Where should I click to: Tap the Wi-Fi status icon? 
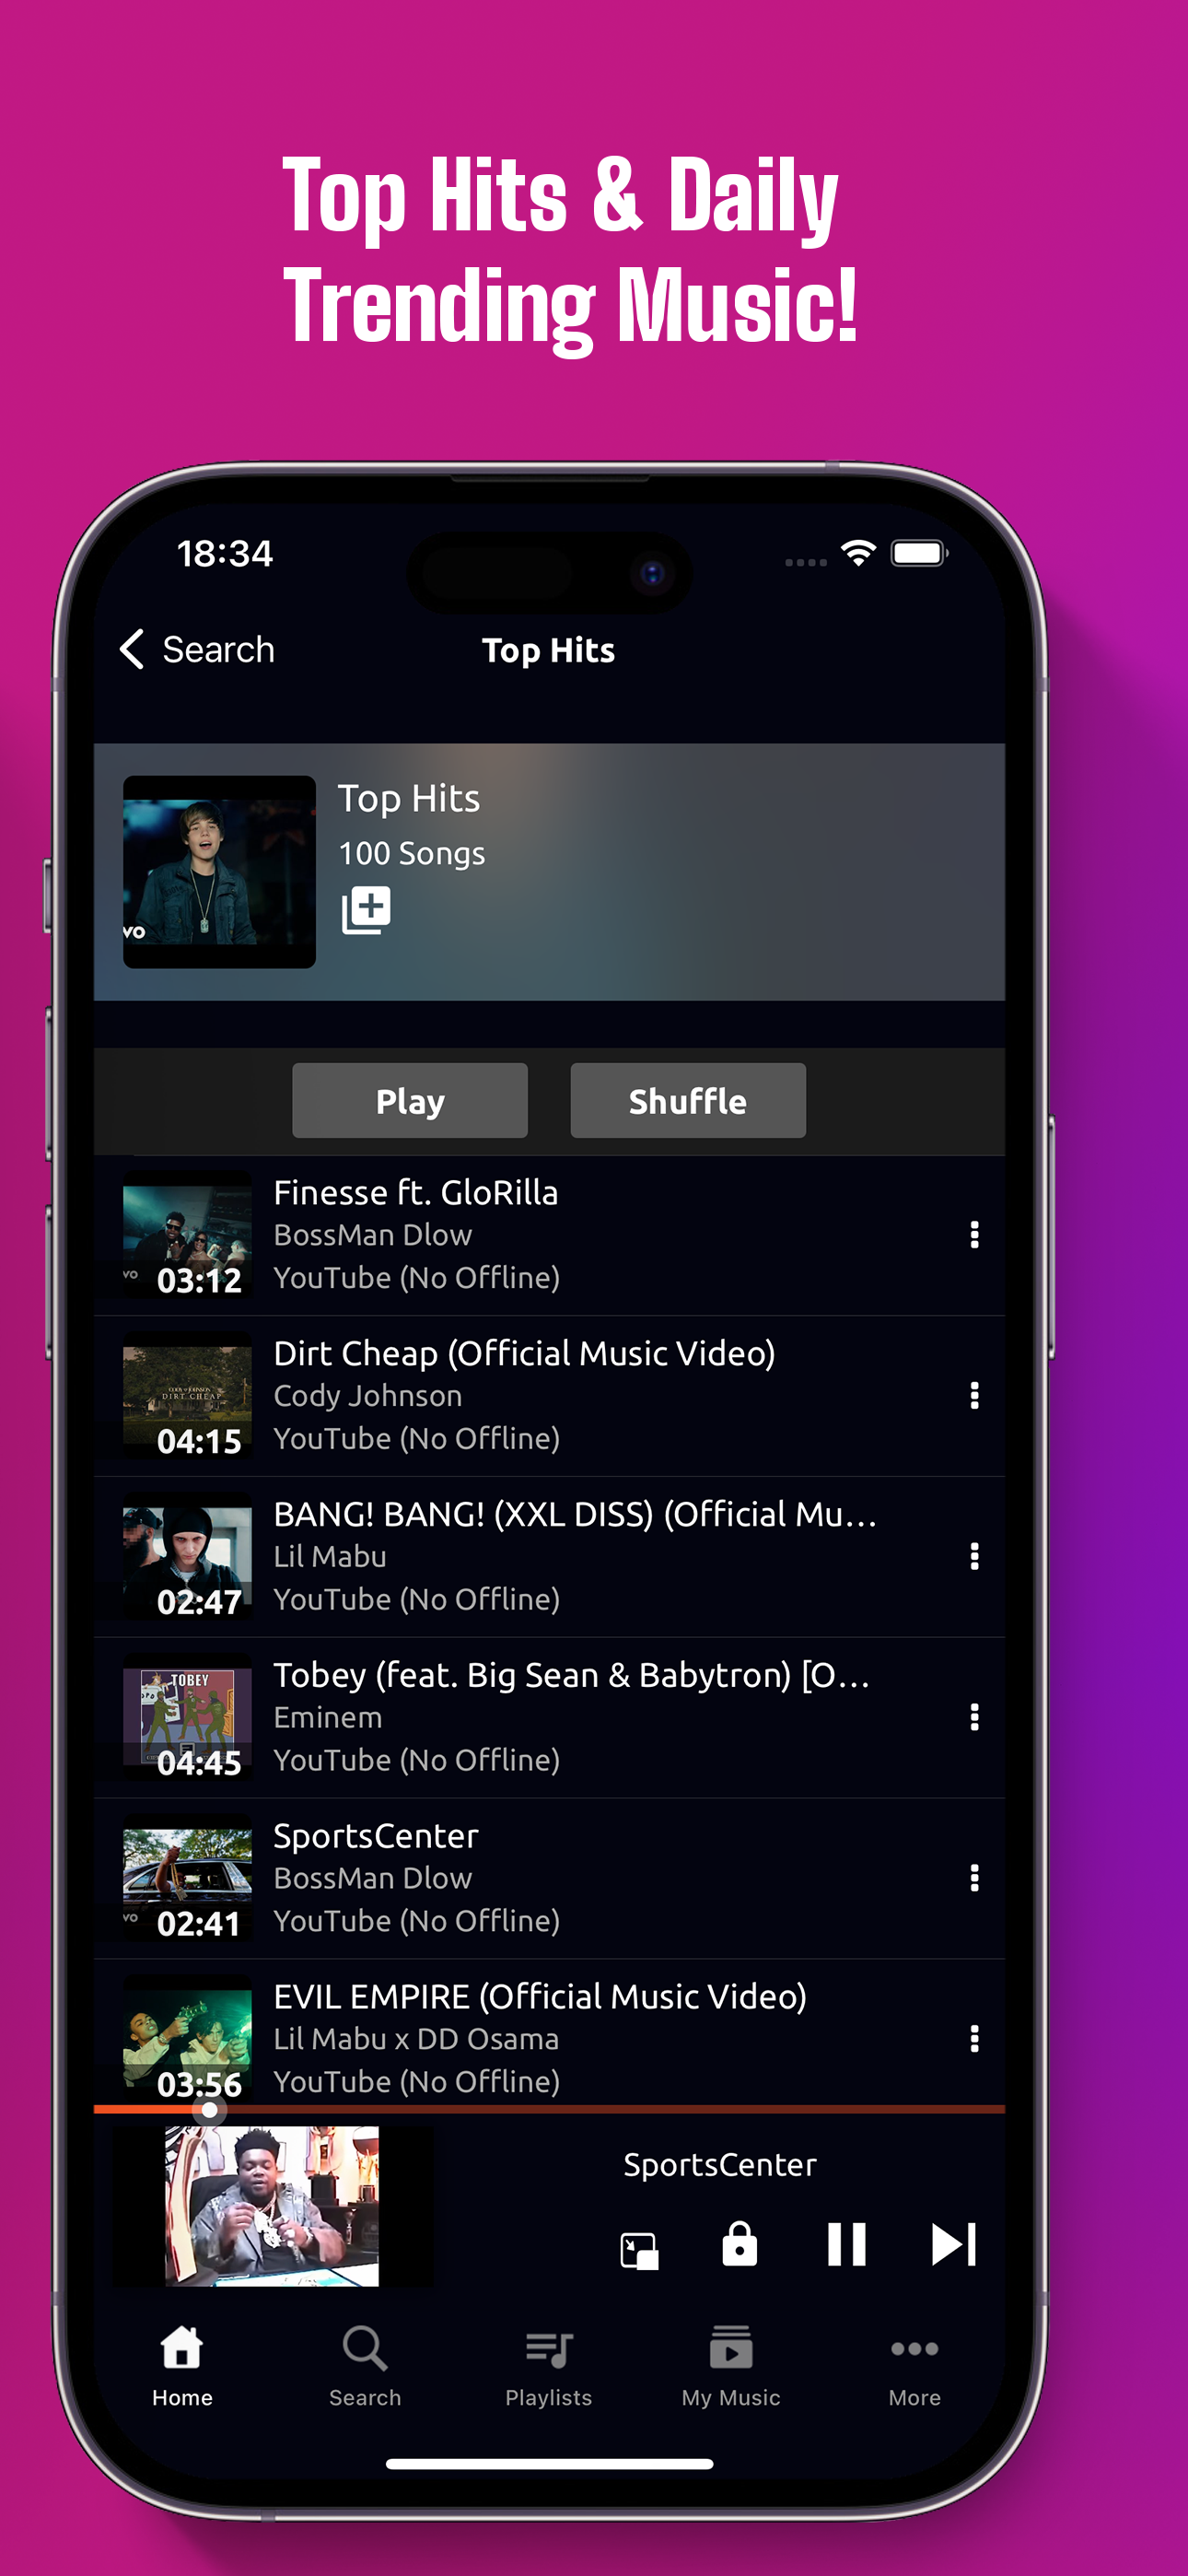pyautogui.click(x=859, y=553)
